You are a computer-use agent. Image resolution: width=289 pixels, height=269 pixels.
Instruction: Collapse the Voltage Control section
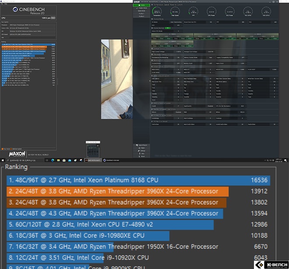(x=152, y=49)
